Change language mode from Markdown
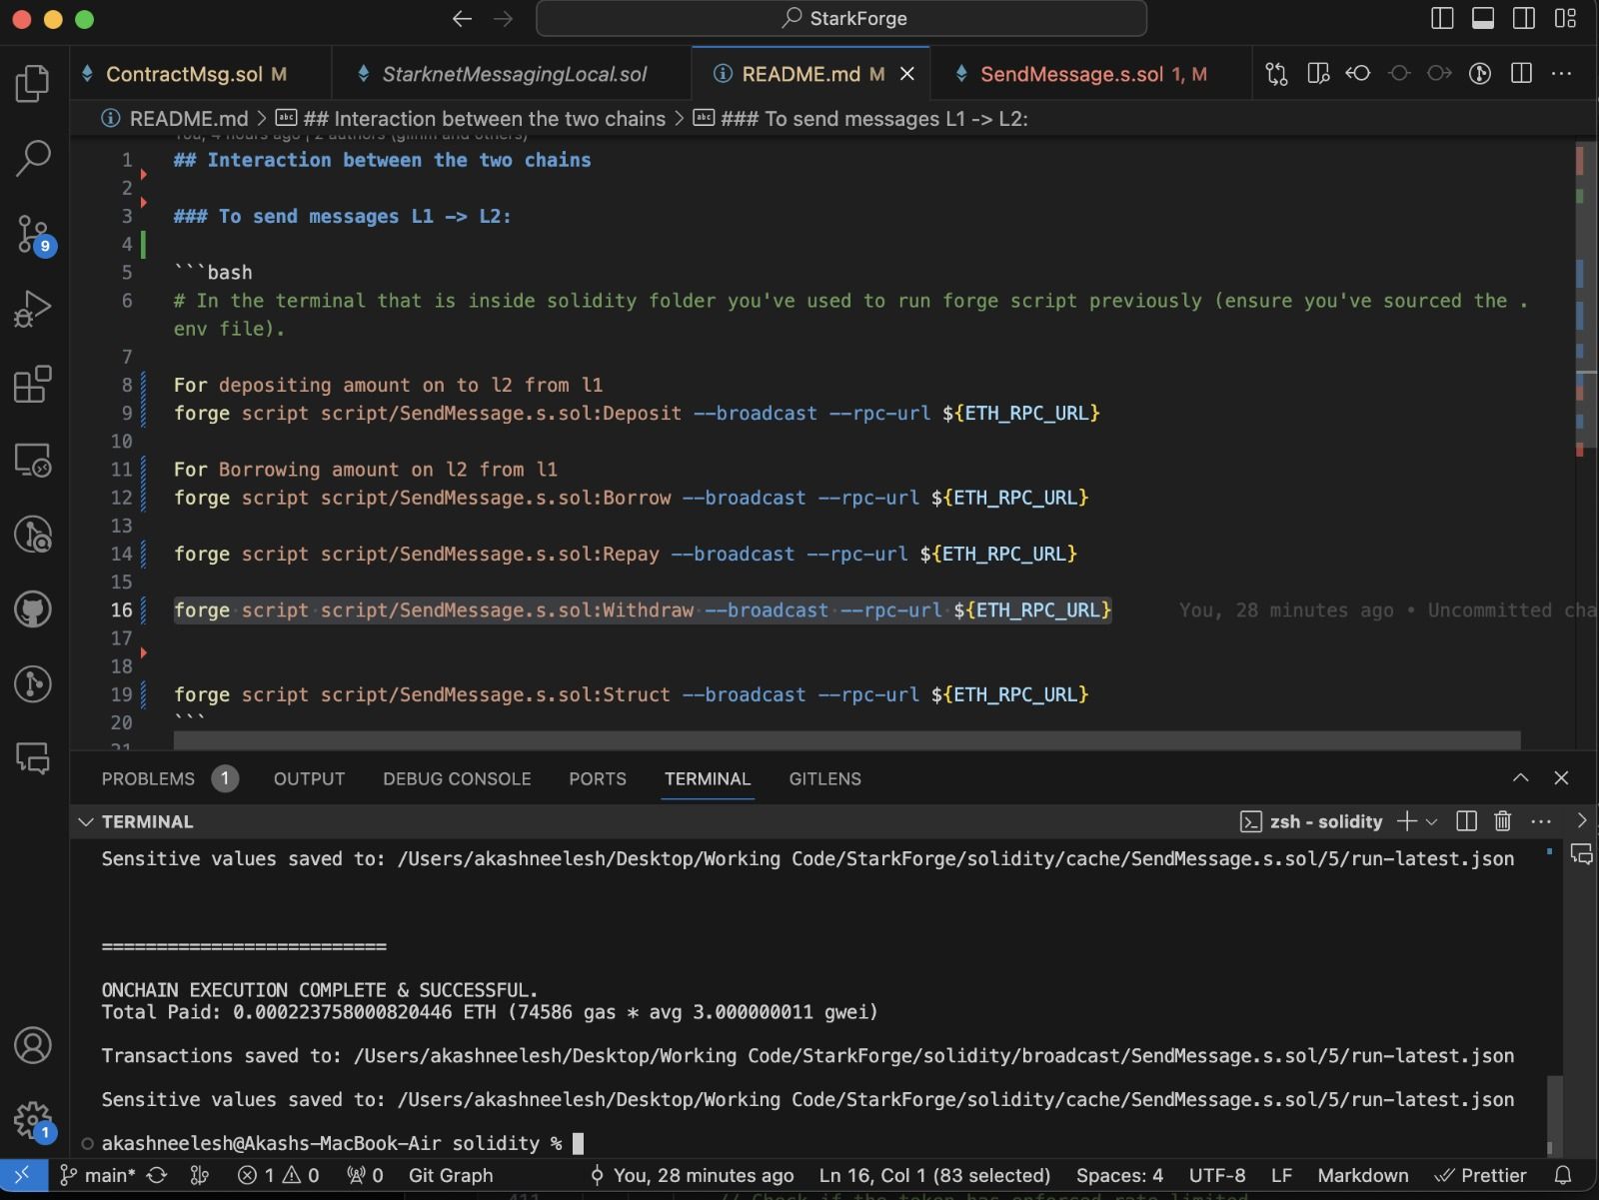Screen dimensions: 1599x1200 (1363, 1175)
